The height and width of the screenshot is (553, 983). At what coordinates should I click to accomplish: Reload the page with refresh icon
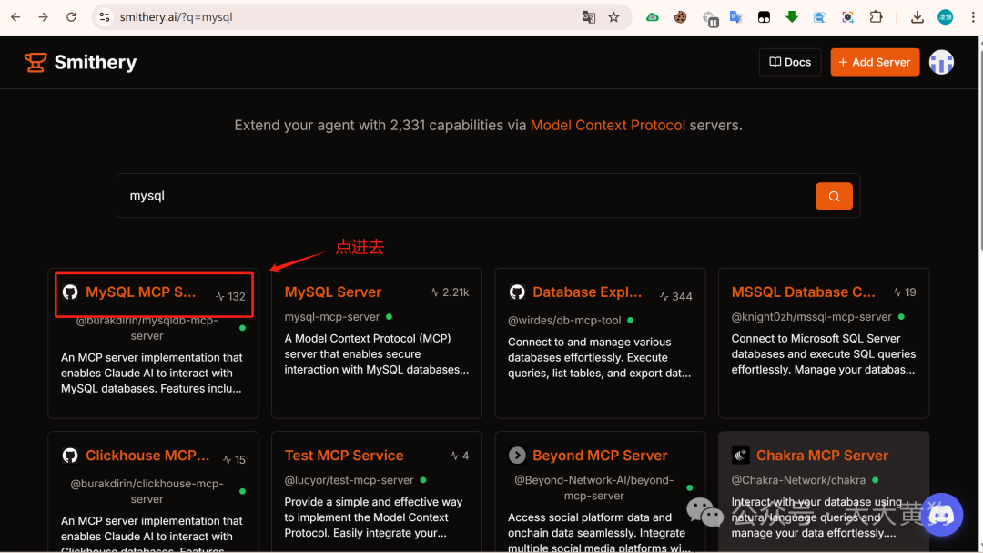click(72, 17)
